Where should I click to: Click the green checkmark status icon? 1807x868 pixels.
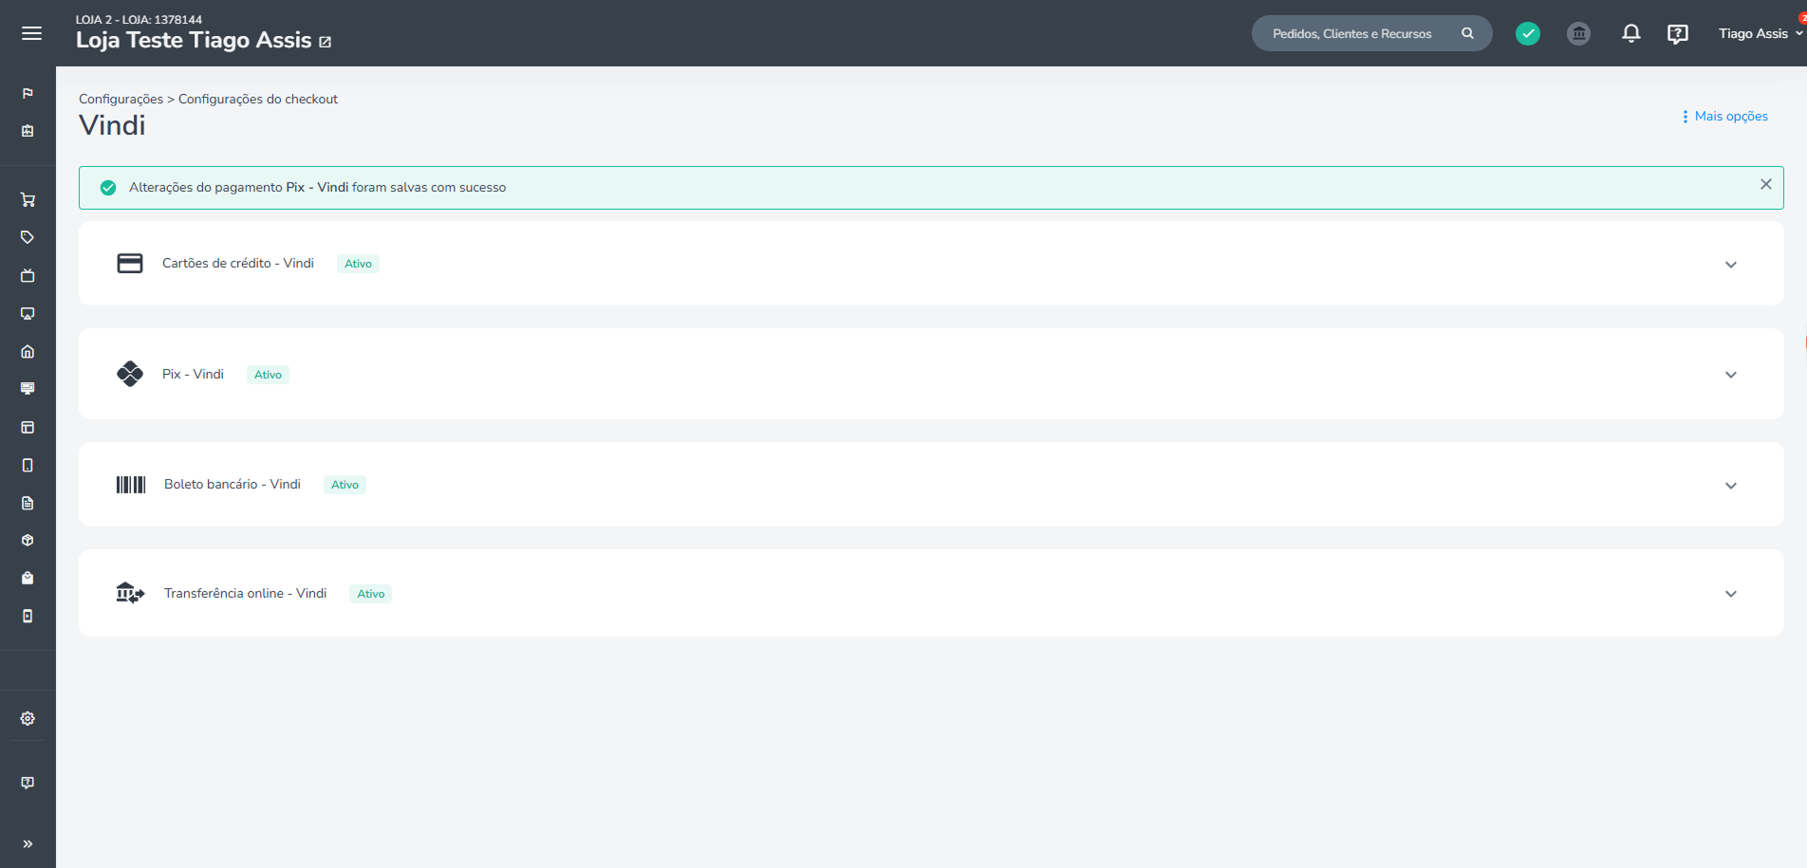click(x=1527, y=33)
